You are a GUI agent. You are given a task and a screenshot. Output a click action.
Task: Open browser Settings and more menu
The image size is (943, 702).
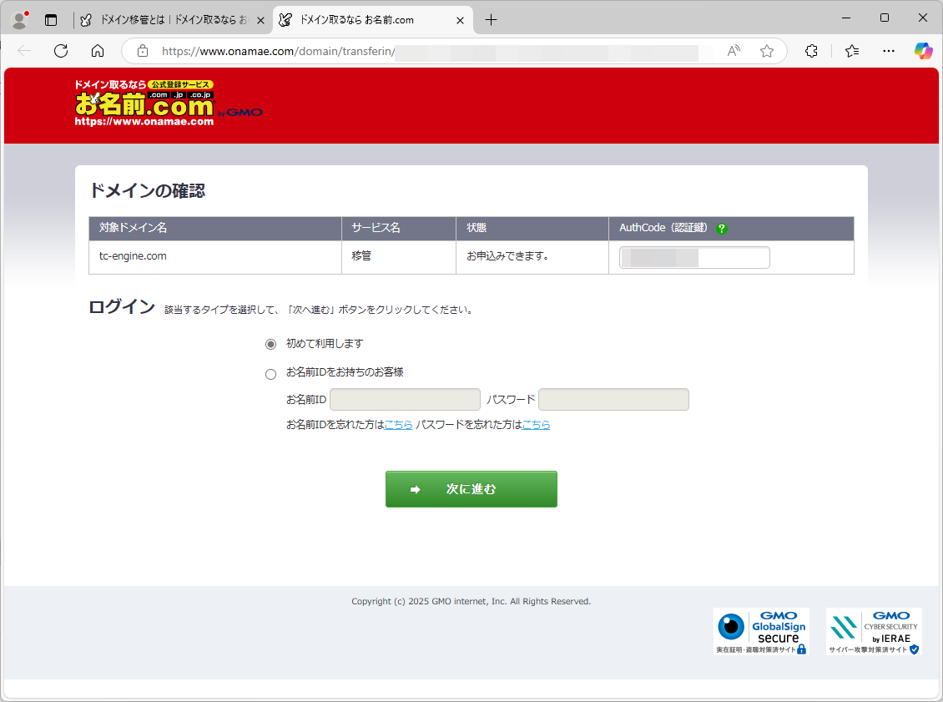(888, 51)
